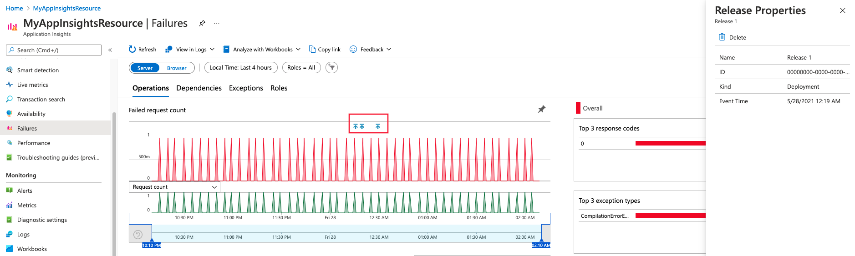Click the Copy link pages icon
This screenshot has height=256, width=855.
pos(312,49)
